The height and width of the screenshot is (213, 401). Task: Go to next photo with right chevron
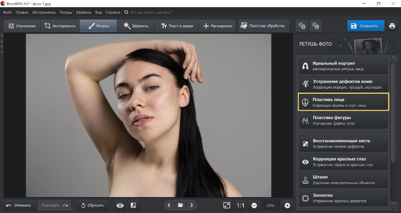coord(192,205)
